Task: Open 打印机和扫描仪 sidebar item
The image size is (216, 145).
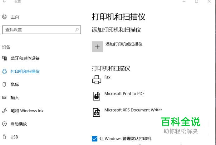Action: click(25, 71)
